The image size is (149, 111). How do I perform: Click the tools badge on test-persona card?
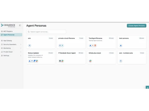[142, 38]
